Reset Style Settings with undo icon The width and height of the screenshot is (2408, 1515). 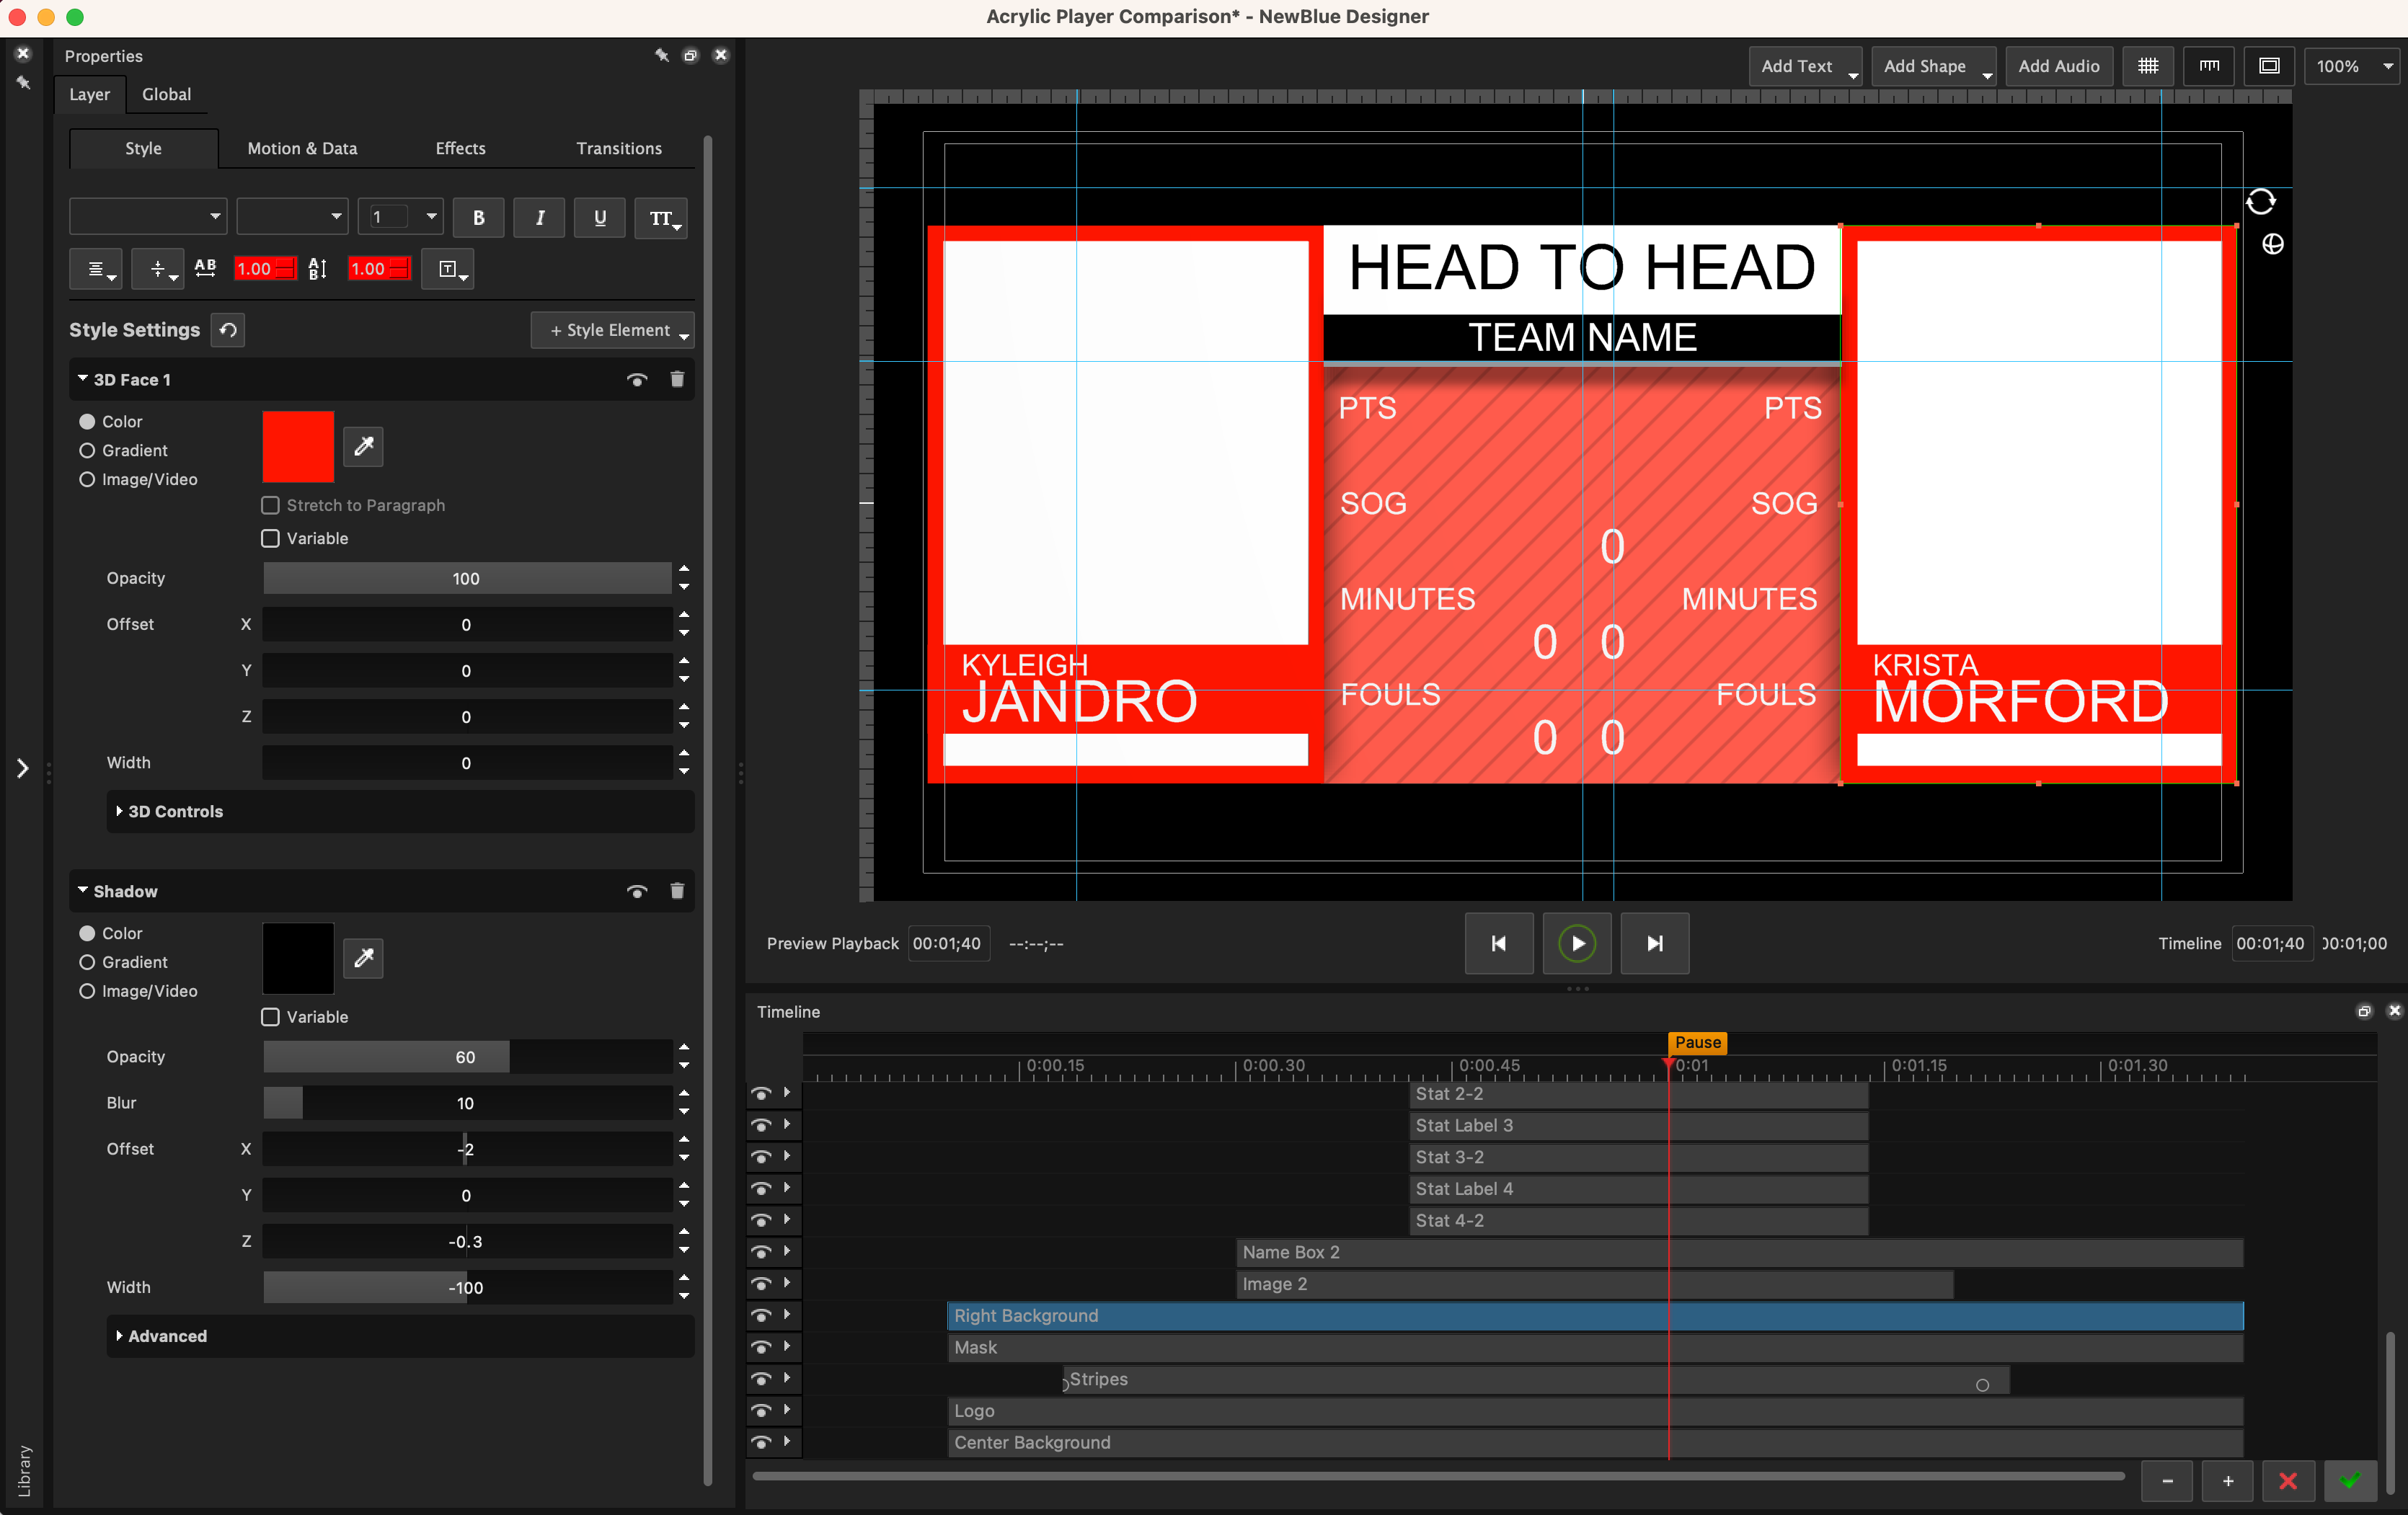click(228, 330)
